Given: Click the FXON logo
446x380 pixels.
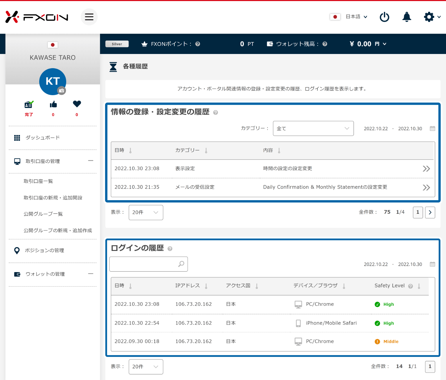Looking at the screenshot, I should (x=37, y=17).
